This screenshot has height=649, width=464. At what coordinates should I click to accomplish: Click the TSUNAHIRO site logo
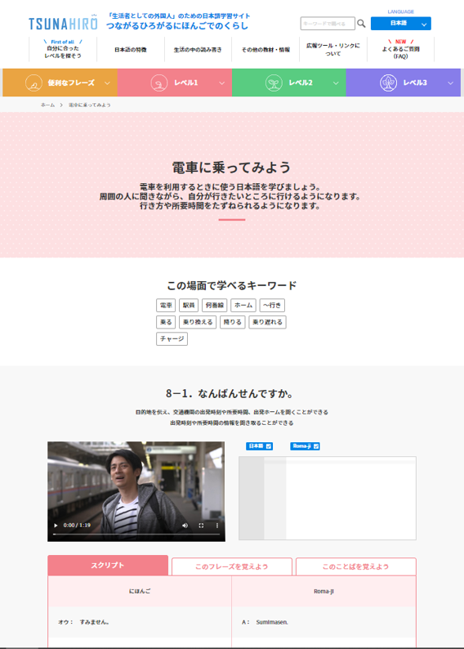point(63,23)
